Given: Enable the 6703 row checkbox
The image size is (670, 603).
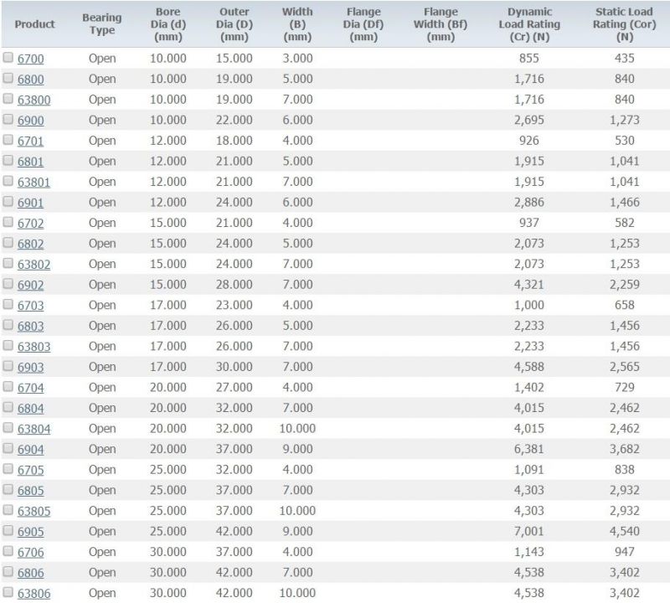Looking at the screenshot, I should (x=8, y=304).
